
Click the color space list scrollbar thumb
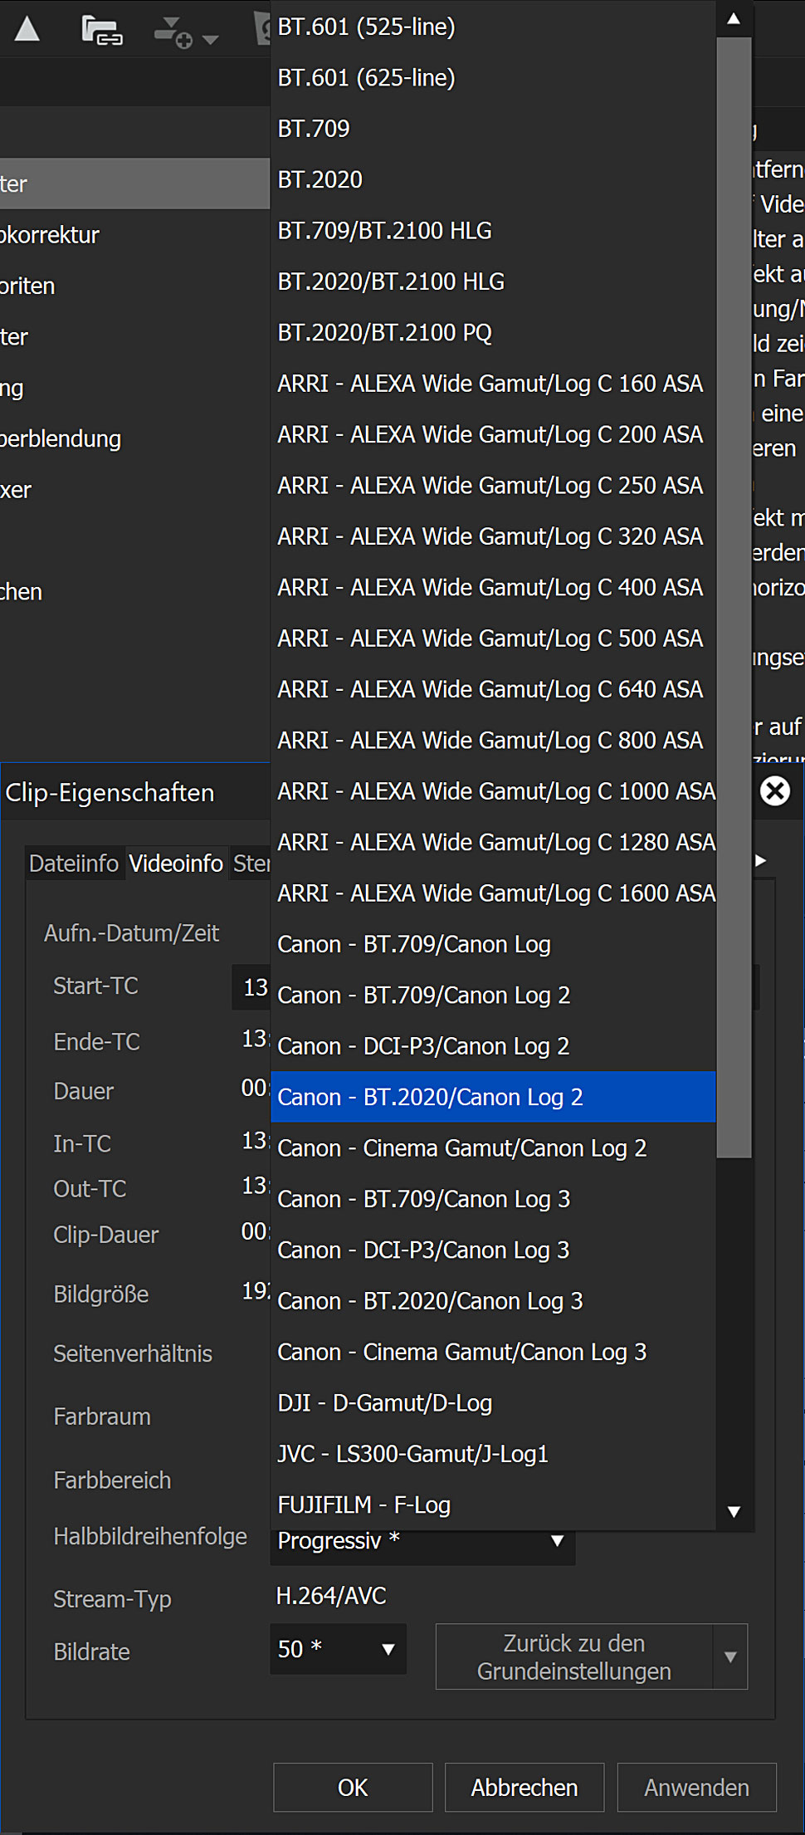[734, 596]
